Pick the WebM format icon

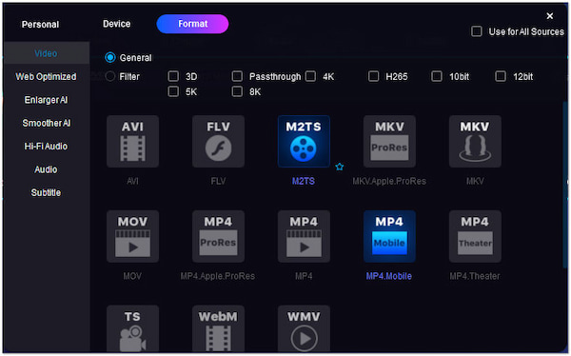[218, 329]
